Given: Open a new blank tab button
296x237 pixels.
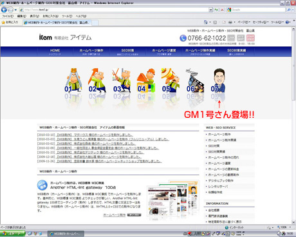Looking at the screenshot, I should (95, 23).
